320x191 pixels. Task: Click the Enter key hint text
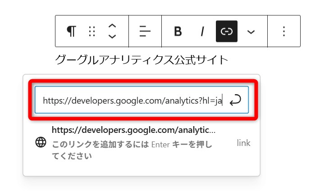[132, 150]
